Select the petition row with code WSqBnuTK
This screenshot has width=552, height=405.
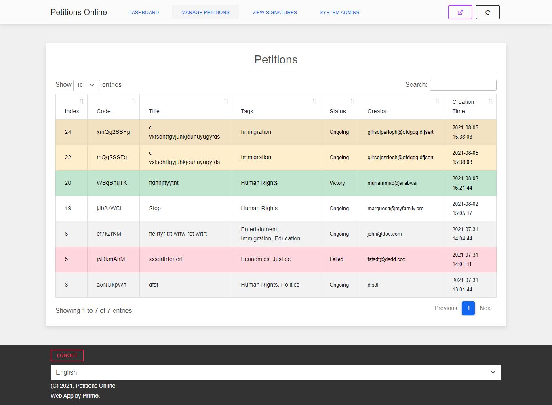click(x=112, y=183)
